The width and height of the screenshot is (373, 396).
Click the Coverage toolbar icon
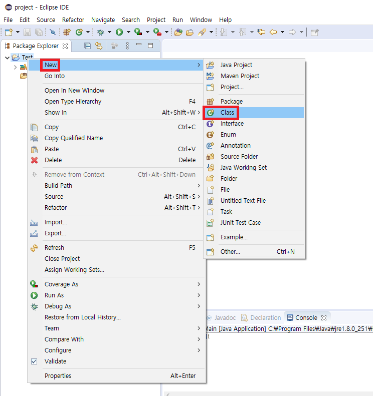(138, 32)
